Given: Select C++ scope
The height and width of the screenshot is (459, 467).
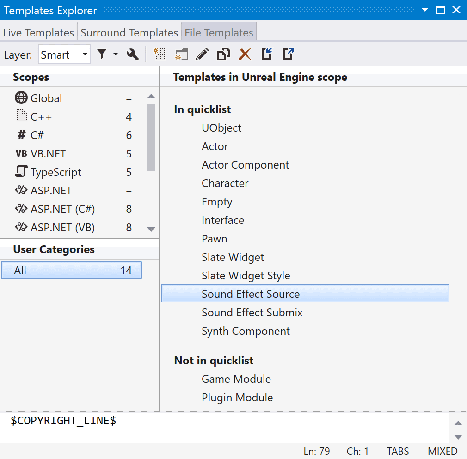Looking at the screenshot, I should click(73, 117).
